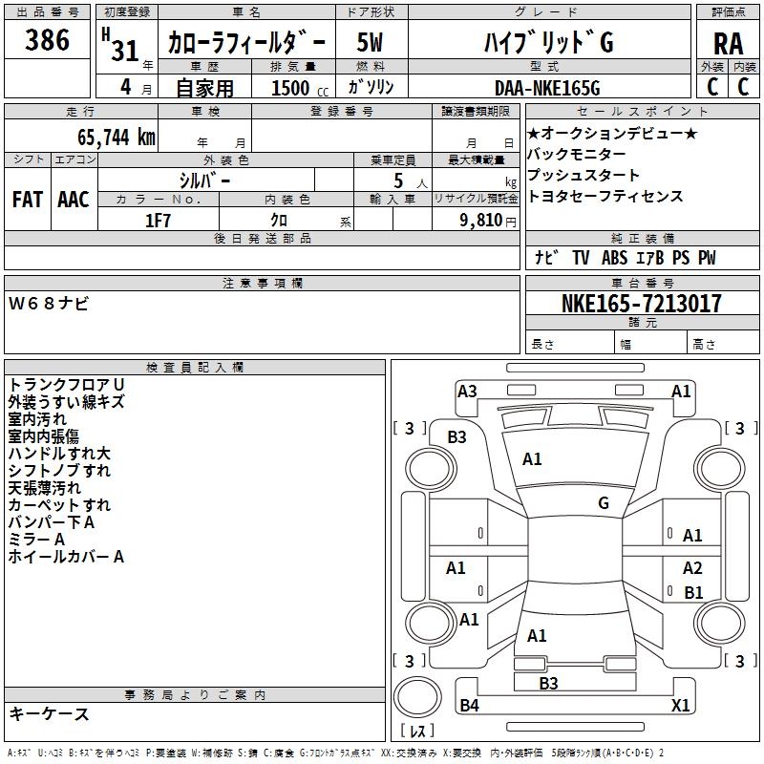Select the B1 mark on car diagram
Image resolution: width=764 pixels, height=764 pixels.
693,593
